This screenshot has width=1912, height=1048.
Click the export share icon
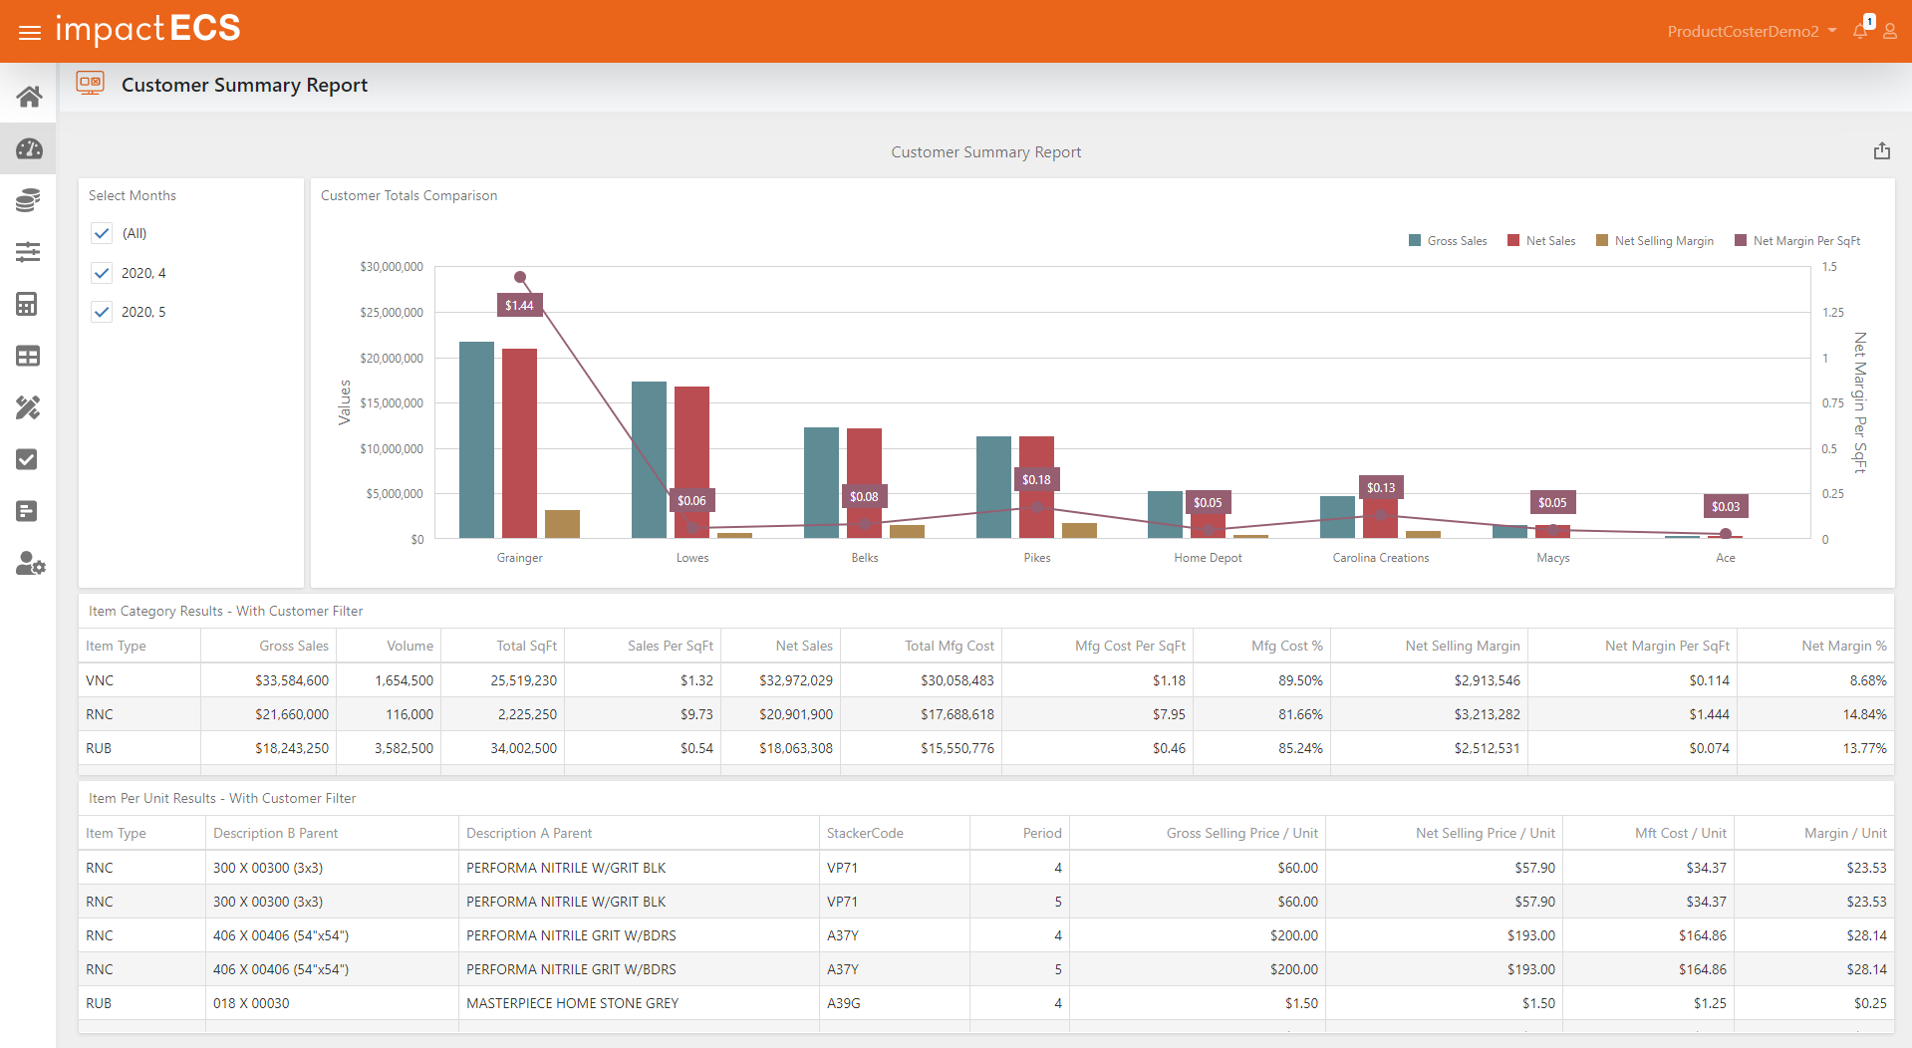(x=1881, y=151)
